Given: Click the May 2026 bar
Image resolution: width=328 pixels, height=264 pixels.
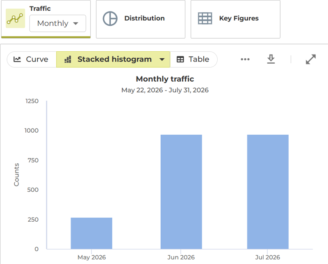Looking at the screenshot, I should (x=91, y=233).
